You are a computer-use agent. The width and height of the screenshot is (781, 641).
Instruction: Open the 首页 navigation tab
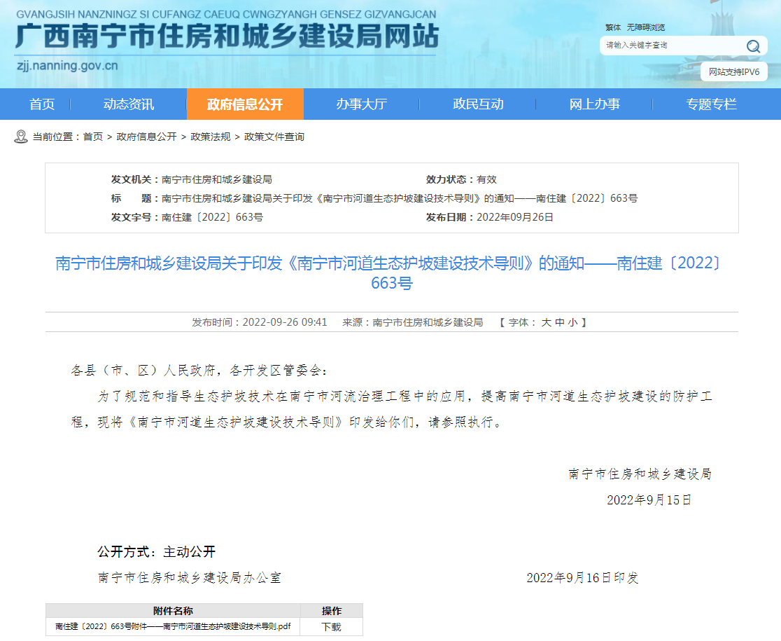(x=42, y=104)
